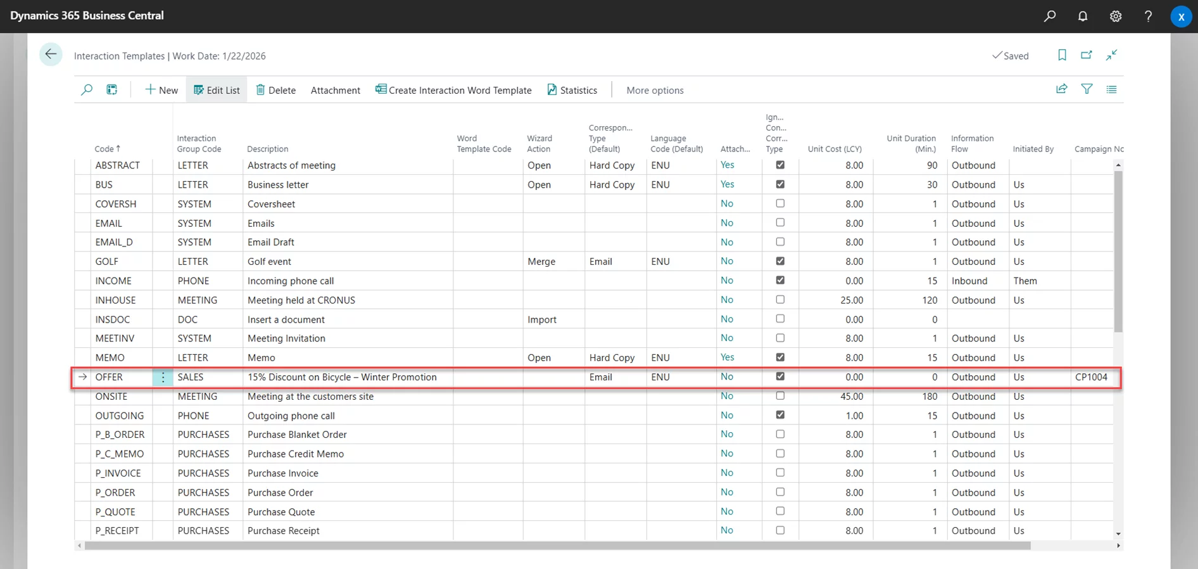Toggle the Ignore Contact checkbox for COVERSH
Image resolution: width=1198 pixels, height=569 pixels.
tap(780, 203)
